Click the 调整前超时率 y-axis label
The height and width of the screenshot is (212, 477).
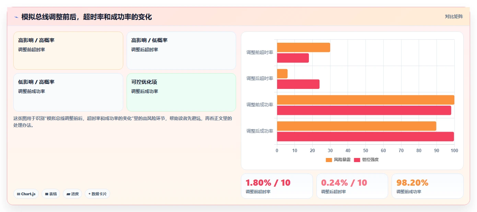pos(260,52)
